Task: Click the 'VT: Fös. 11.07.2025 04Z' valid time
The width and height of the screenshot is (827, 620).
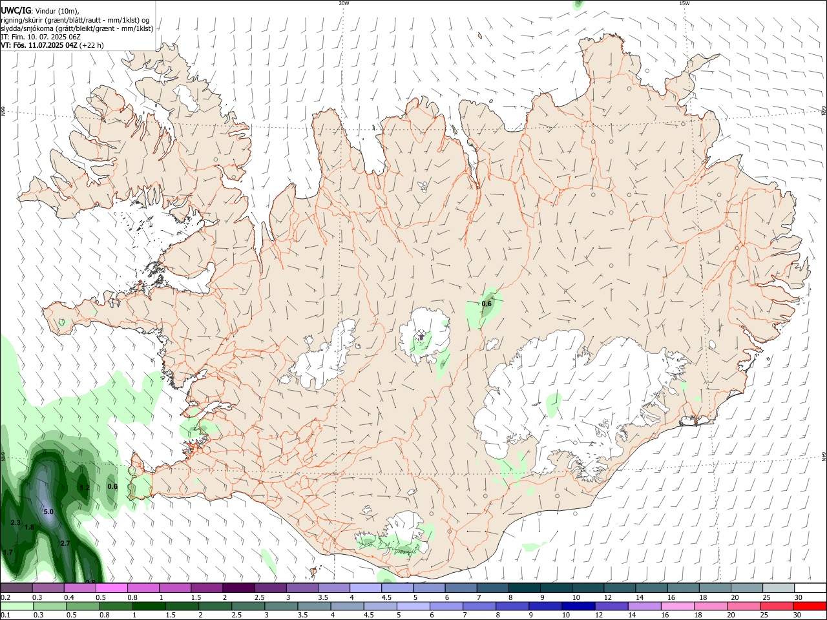Action: pyautogui.click(x=39, y=45)
